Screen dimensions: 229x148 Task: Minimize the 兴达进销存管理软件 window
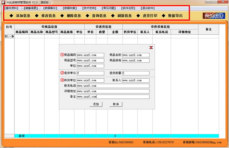(208, 2)
